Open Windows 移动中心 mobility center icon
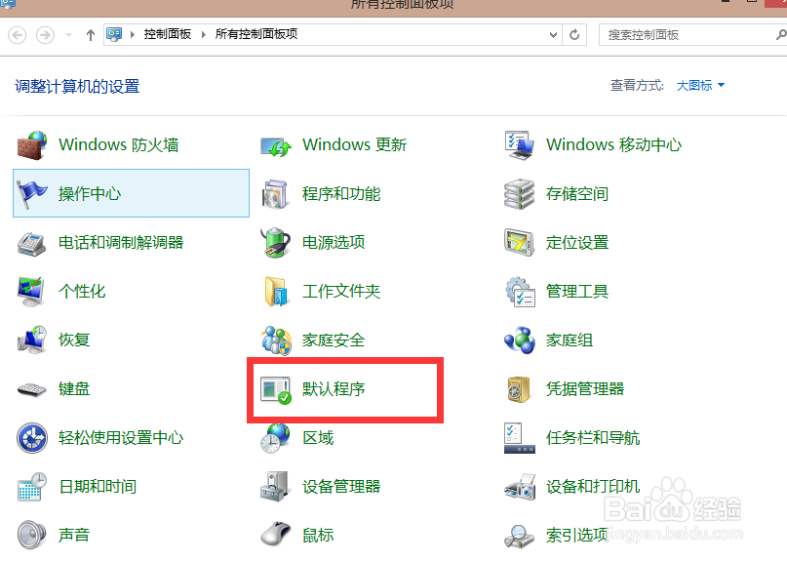 pyautogui.click(x=520, y=145)
